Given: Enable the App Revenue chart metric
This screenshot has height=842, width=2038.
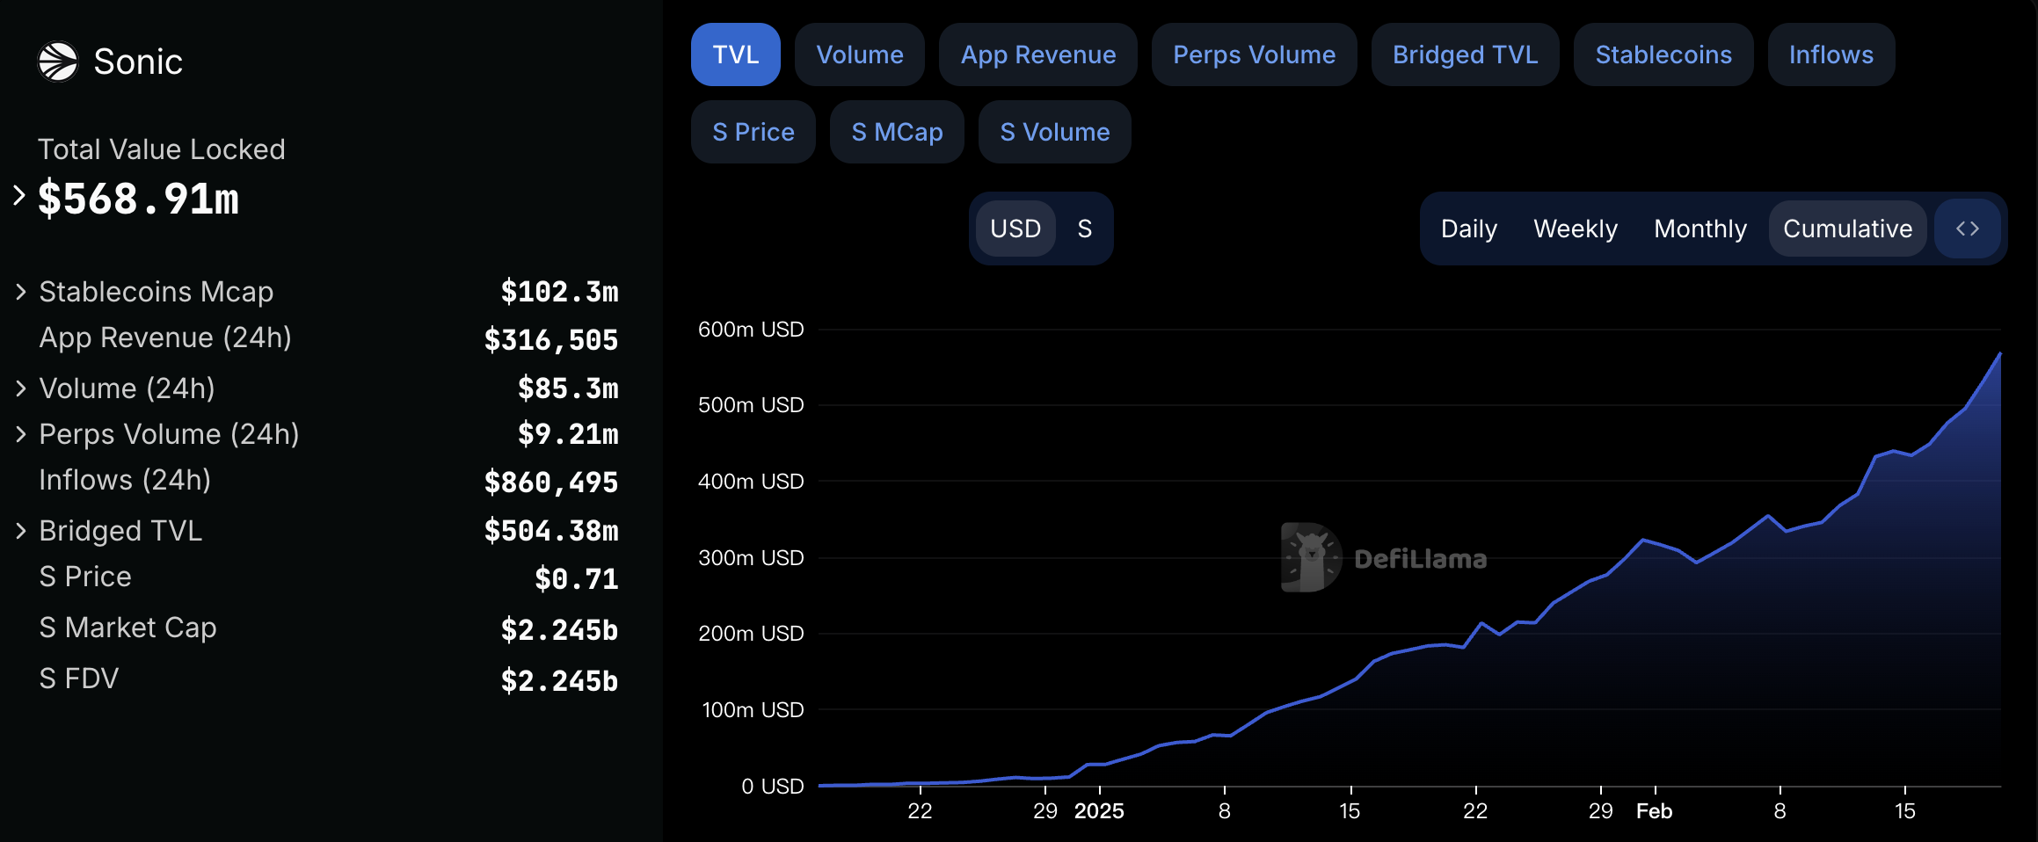Looking at the screenshot, I should point(1037,54).
